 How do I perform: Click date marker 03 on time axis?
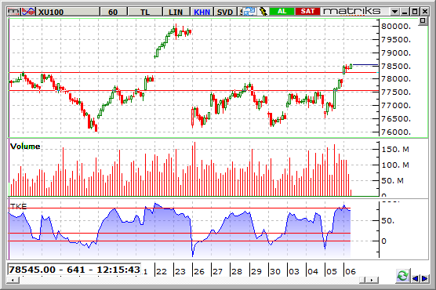point(293,271)
